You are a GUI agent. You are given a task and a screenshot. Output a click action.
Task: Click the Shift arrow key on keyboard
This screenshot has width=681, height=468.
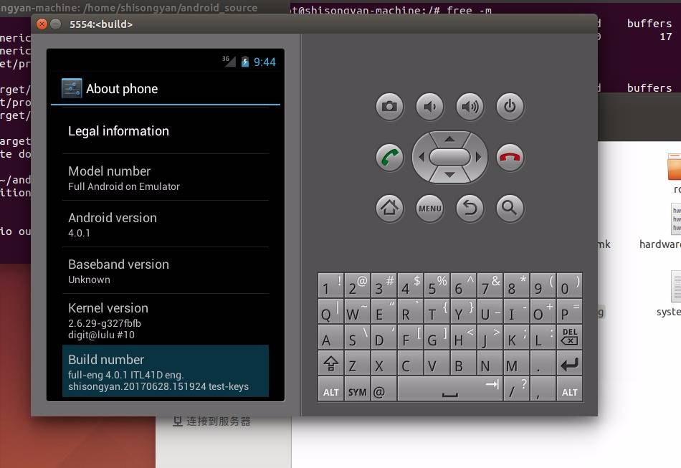[331, 363]
